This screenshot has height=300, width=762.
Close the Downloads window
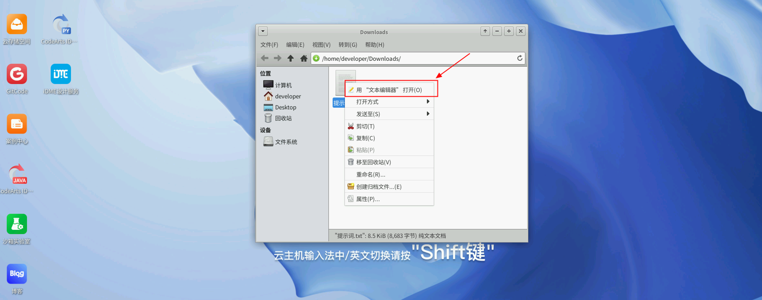(521, 31)
